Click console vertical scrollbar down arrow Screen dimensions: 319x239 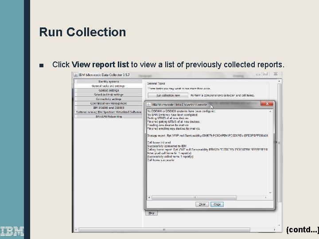coord(270,193)
